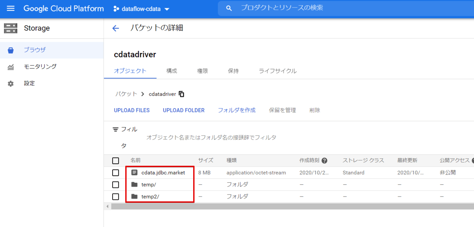Image resolution: width=474 pixels, height=227 pixels.
Task: Open the モニタリング chart icon
Action: [x=11, y=67]
